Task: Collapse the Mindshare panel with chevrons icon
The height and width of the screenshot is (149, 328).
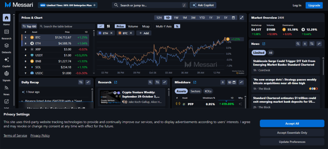Action: (223, 82)
